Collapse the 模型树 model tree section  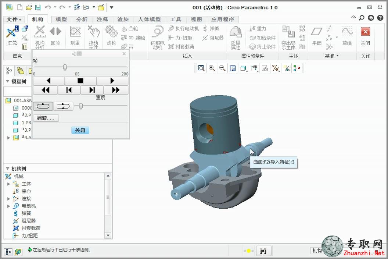click(x=8, y=81)
